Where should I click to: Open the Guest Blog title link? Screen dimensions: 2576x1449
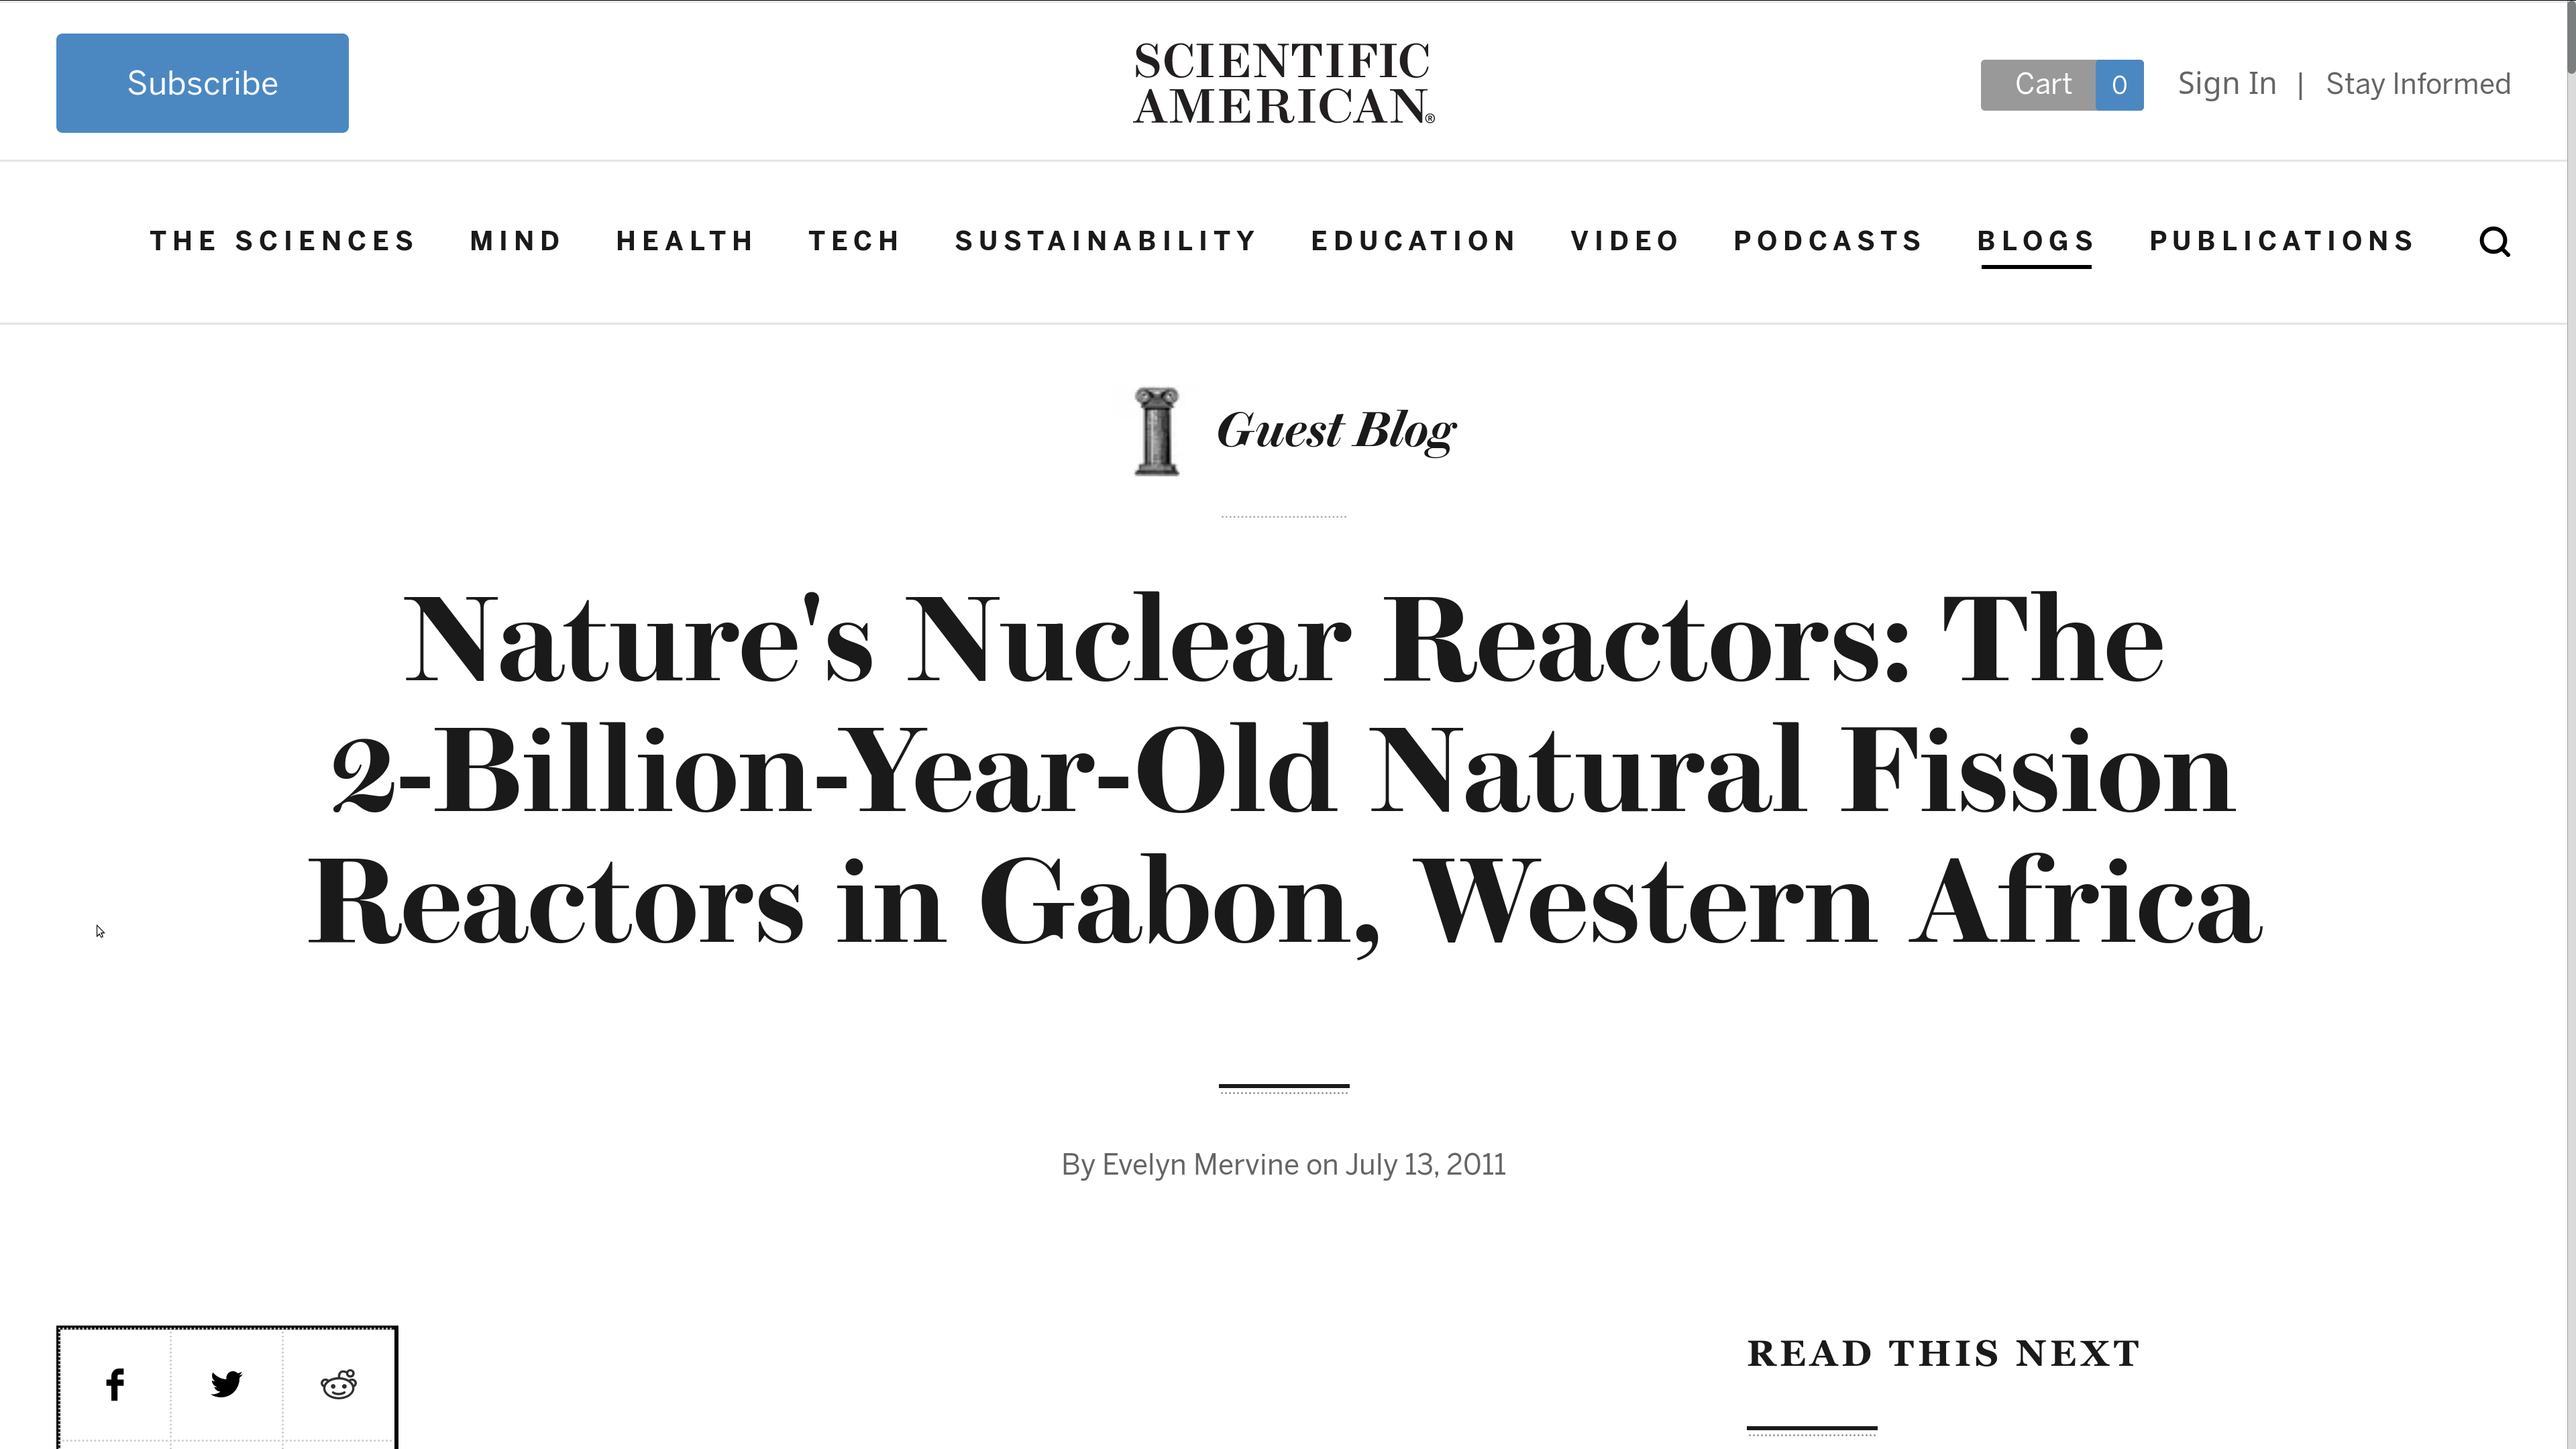(1336, 431)
